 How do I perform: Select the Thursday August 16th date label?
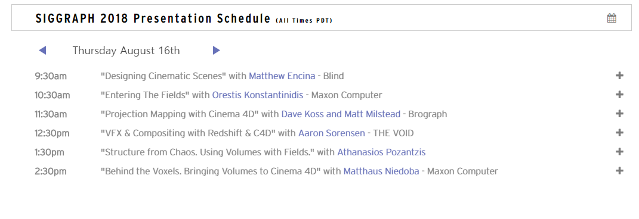click(x=126, y=51)
